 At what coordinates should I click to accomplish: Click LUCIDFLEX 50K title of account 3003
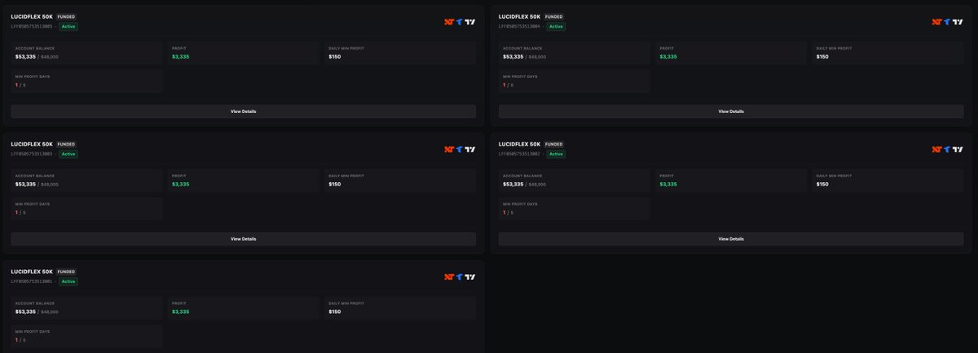32,144
